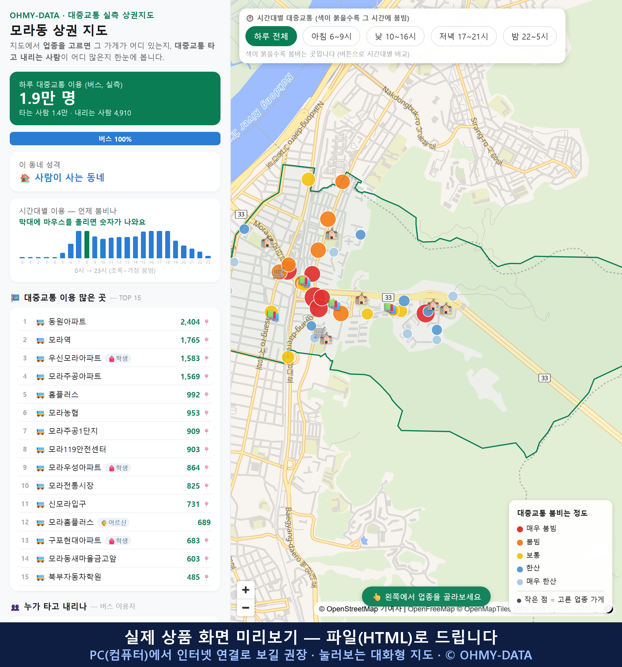Switch to 아침 6~9시 time filter

tap(331, 36)
